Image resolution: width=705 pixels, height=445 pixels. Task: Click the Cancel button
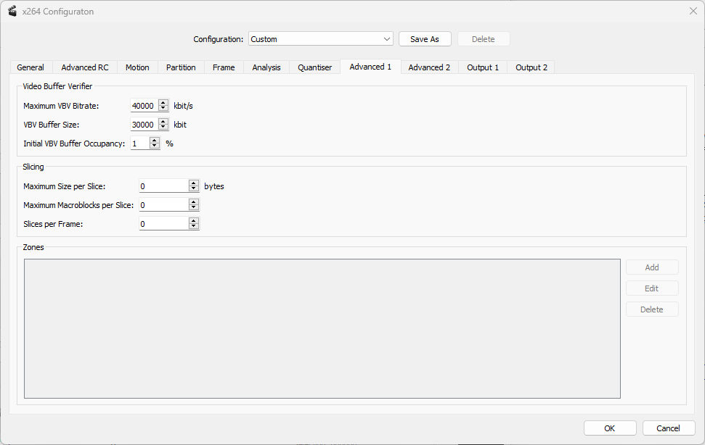pos(669,428)
